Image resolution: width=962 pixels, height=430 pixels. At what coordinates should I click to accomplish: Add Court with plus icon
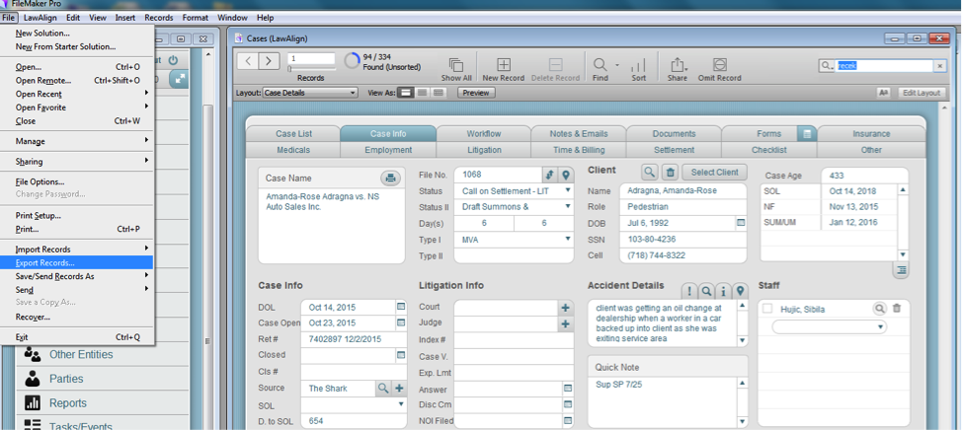pyautogui.click(x=565, y=308)
